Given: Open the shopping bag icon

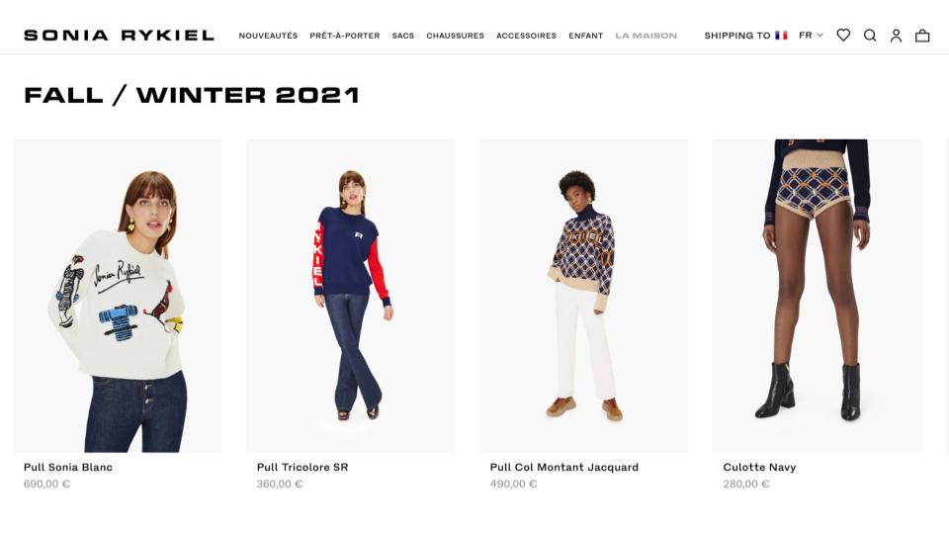Looking at the screenshot, I should coord(921,36).
